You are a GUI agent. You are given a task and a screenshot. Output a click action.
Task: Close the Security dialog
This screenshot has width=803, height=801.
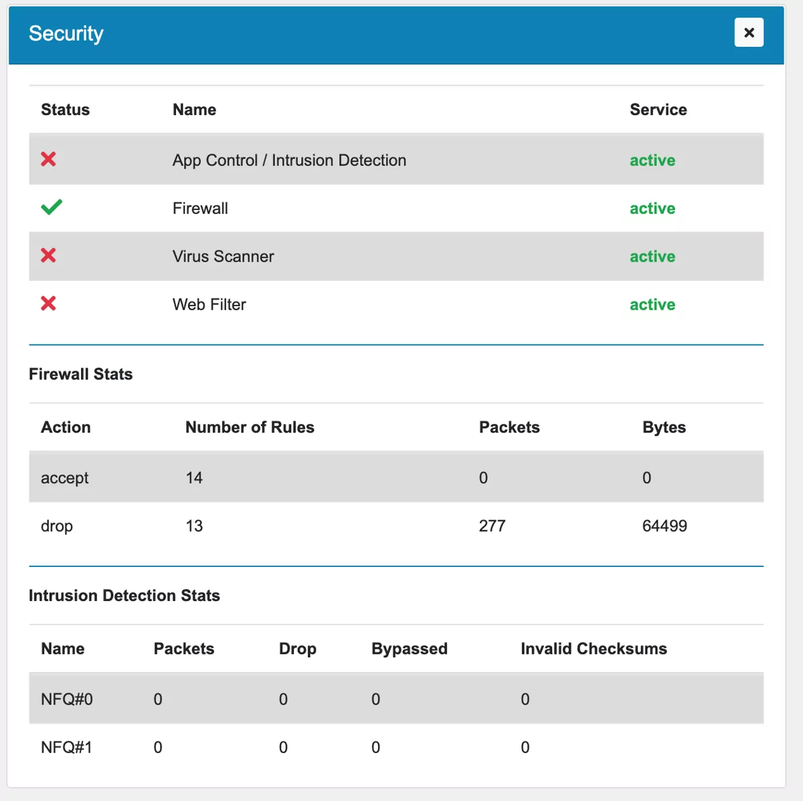coord(748,32)
